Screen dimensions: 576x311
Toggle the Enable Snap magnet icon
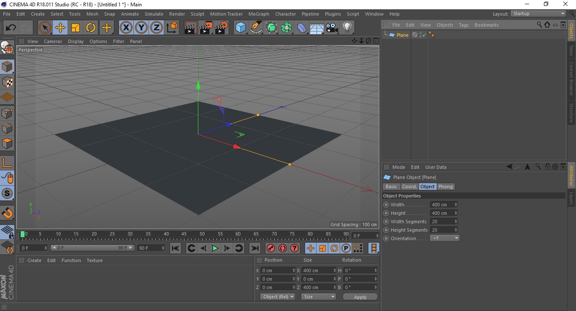coord(7,213)
